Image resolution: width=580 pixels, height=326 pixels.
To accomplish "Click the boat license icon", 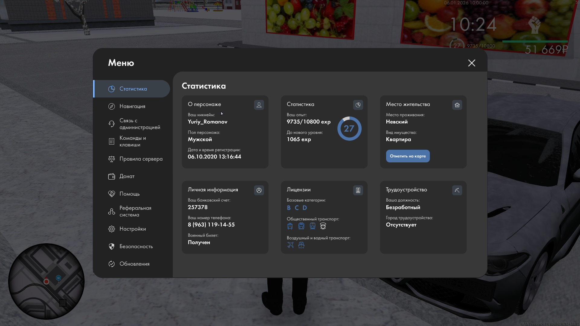I will pos(301,245).
